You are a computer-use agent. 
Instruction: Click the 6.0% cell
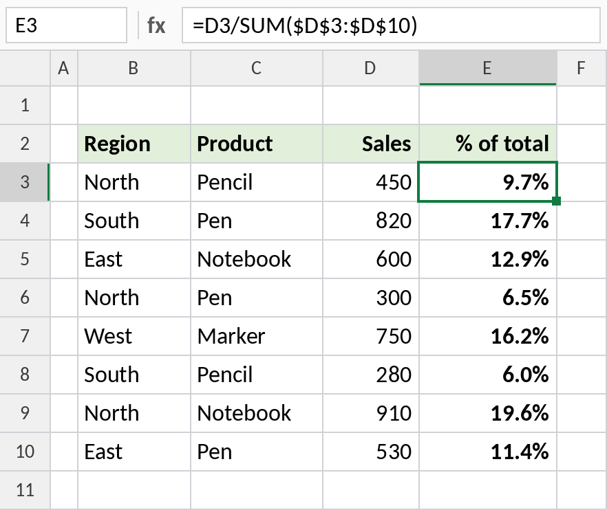(x=488, y=375)
